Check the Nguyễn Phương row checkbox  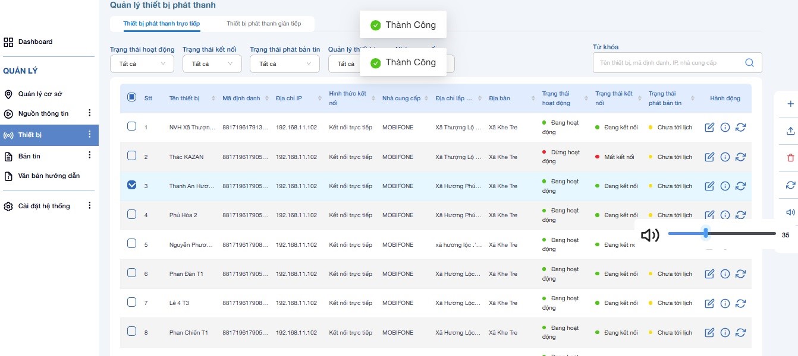(132, 243)
